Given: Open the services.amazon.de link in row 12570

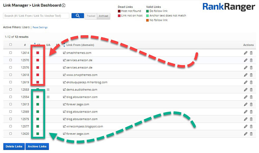Looking at the screenshot, I should 79,60.
